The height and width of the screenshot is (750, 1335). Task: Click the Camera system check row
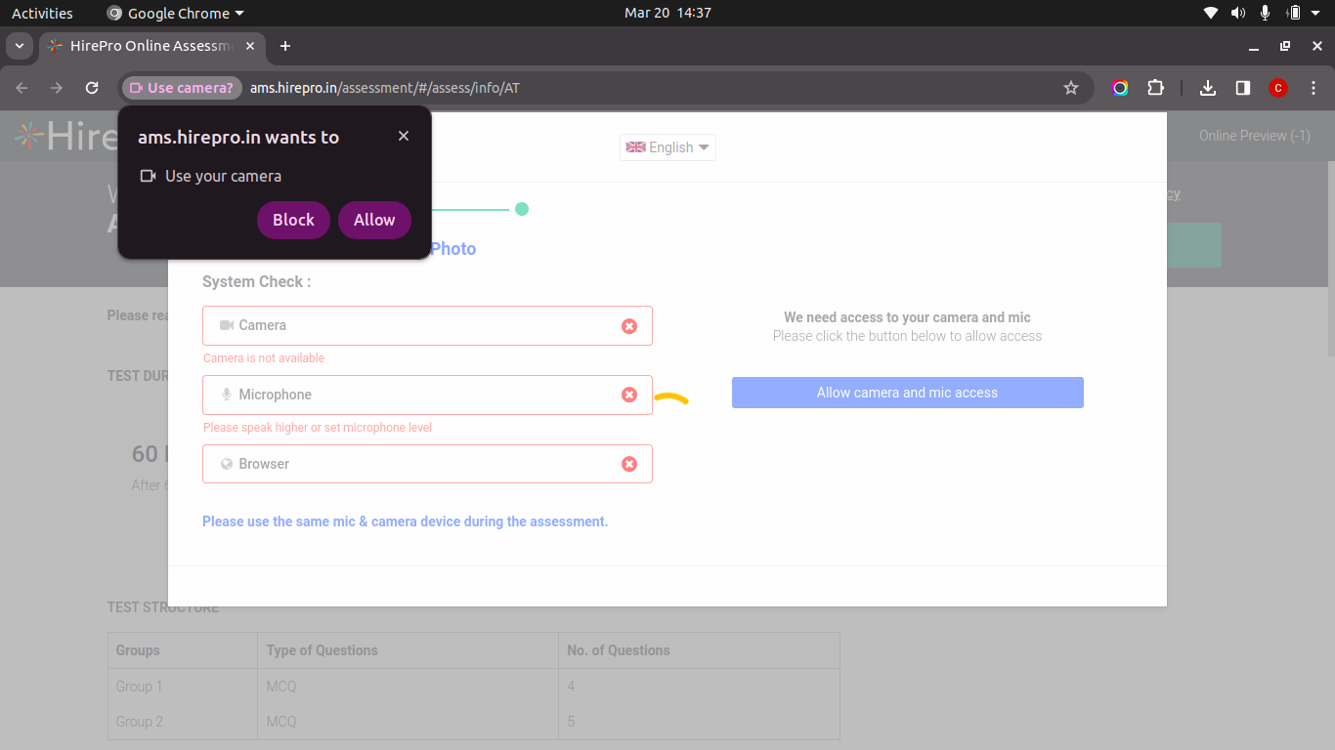click(427, 326)
